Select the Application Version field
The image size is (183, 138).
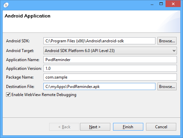coord(110,68)
